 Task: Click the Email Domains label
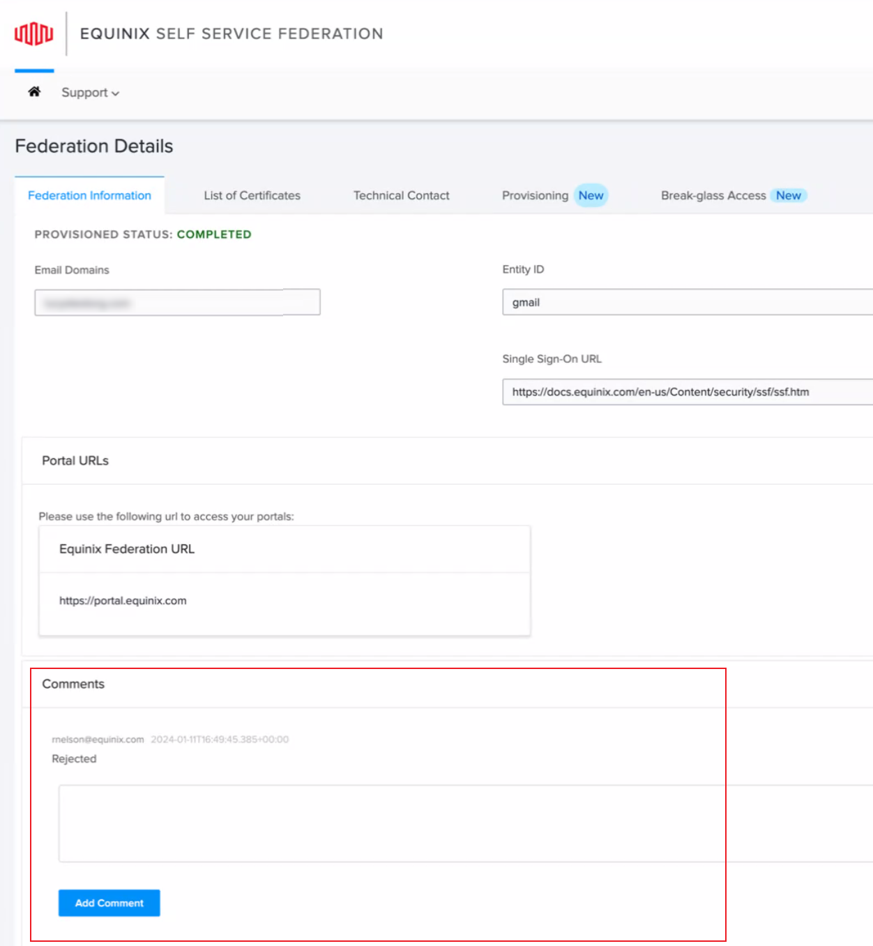72,270
